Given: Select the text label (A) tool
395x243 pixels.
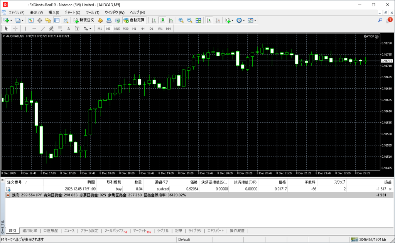Looking at the screenshot, I should (x=69, y=29).
